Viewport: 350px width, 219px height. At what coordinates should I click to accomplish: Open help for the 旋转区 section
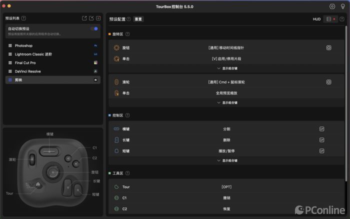point(127,34)
